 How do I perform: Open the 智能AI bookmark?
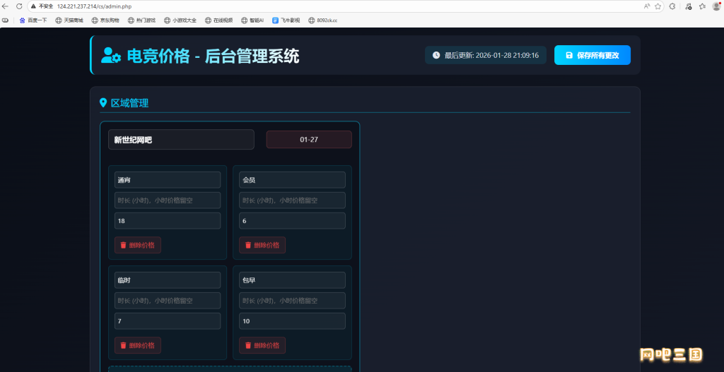[252, 20]
